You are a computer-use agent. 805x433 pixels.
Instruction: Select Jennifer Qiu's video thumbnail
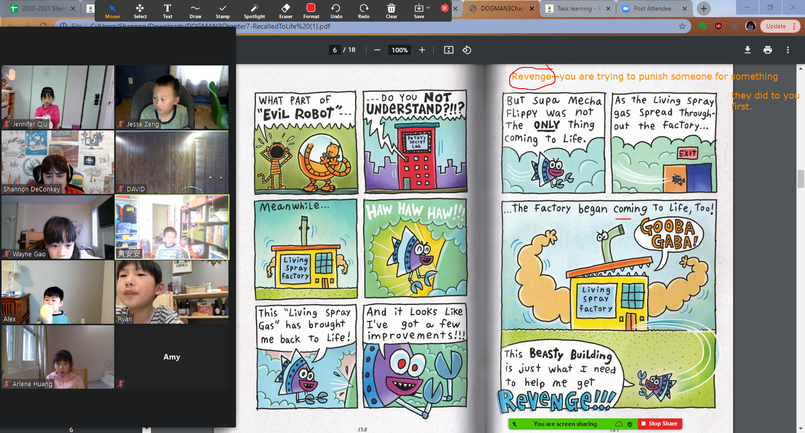pos(58,97)
